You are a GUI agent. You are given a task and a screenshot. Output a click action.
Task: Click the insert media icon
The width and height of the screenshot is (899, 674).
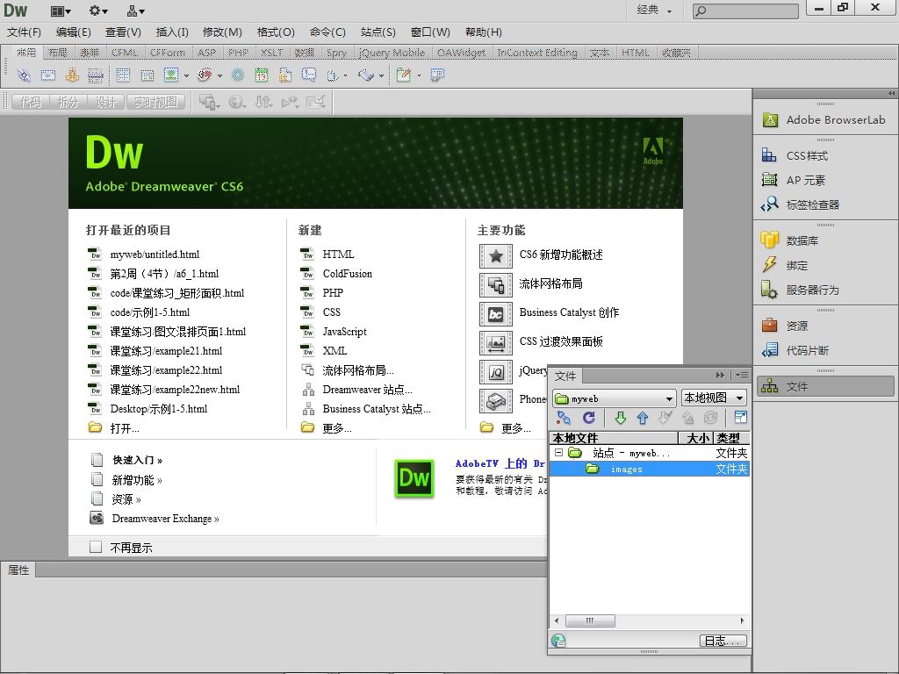coord(205,75)
